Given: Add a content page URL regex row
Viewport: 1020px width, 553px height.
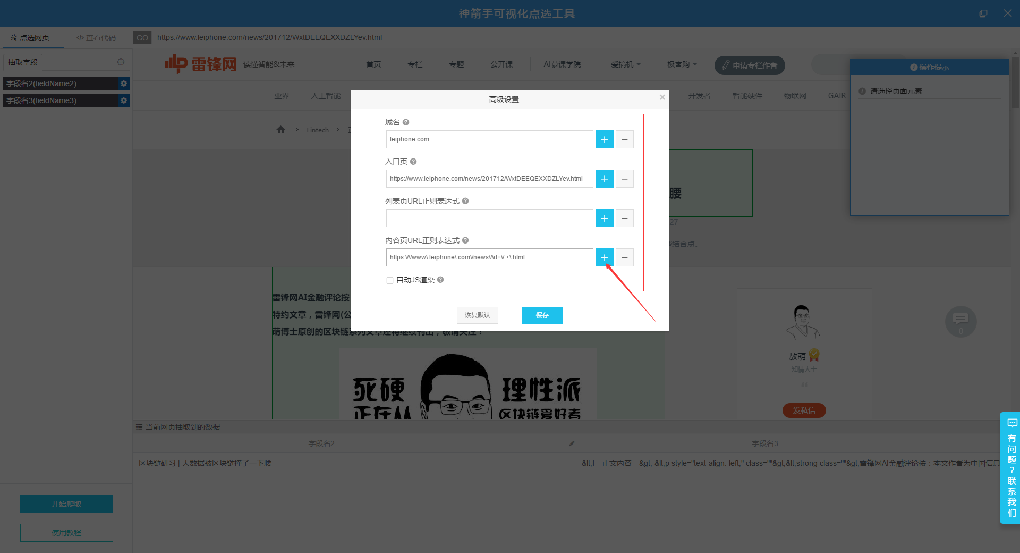Looking at the screenshot, I should pos(604,257).
